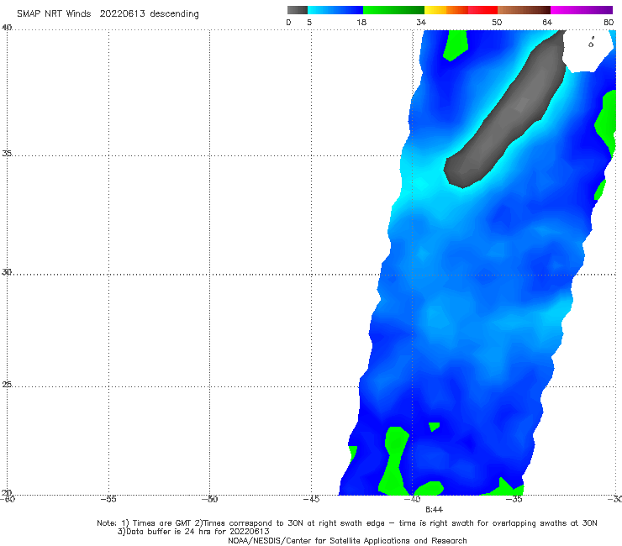Click the latitude label 35

tap(7, 153)
